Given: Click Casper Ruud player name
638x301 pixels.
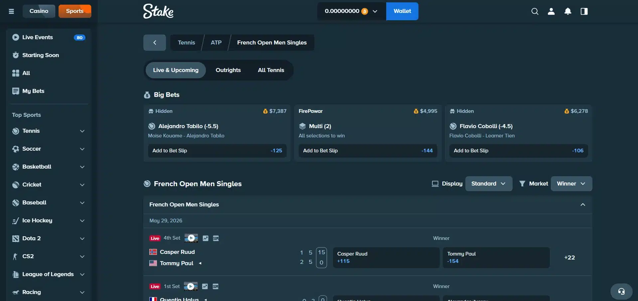Looking at the screenshot, I should (x=177, y=252).
